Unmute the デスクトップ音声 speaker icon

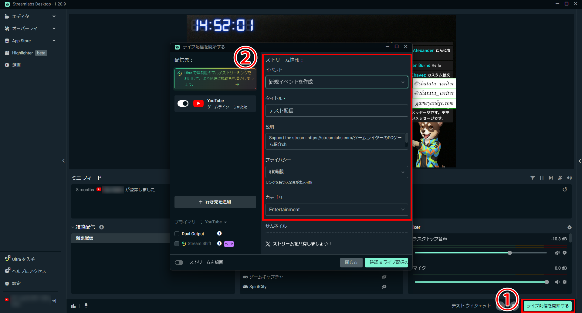coord(557,253)
